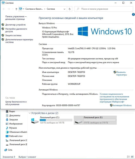Image resolution: width=135 pixels, height=159 pixels.
Task: Click the shield icon beside Диспетчер устройств
Action: point(3,25)
